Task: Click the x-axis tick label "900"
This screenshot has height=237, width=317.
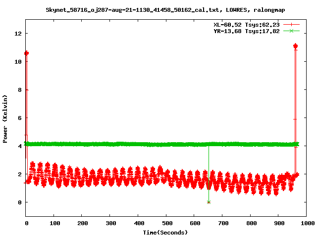Action: coord(279,223)
